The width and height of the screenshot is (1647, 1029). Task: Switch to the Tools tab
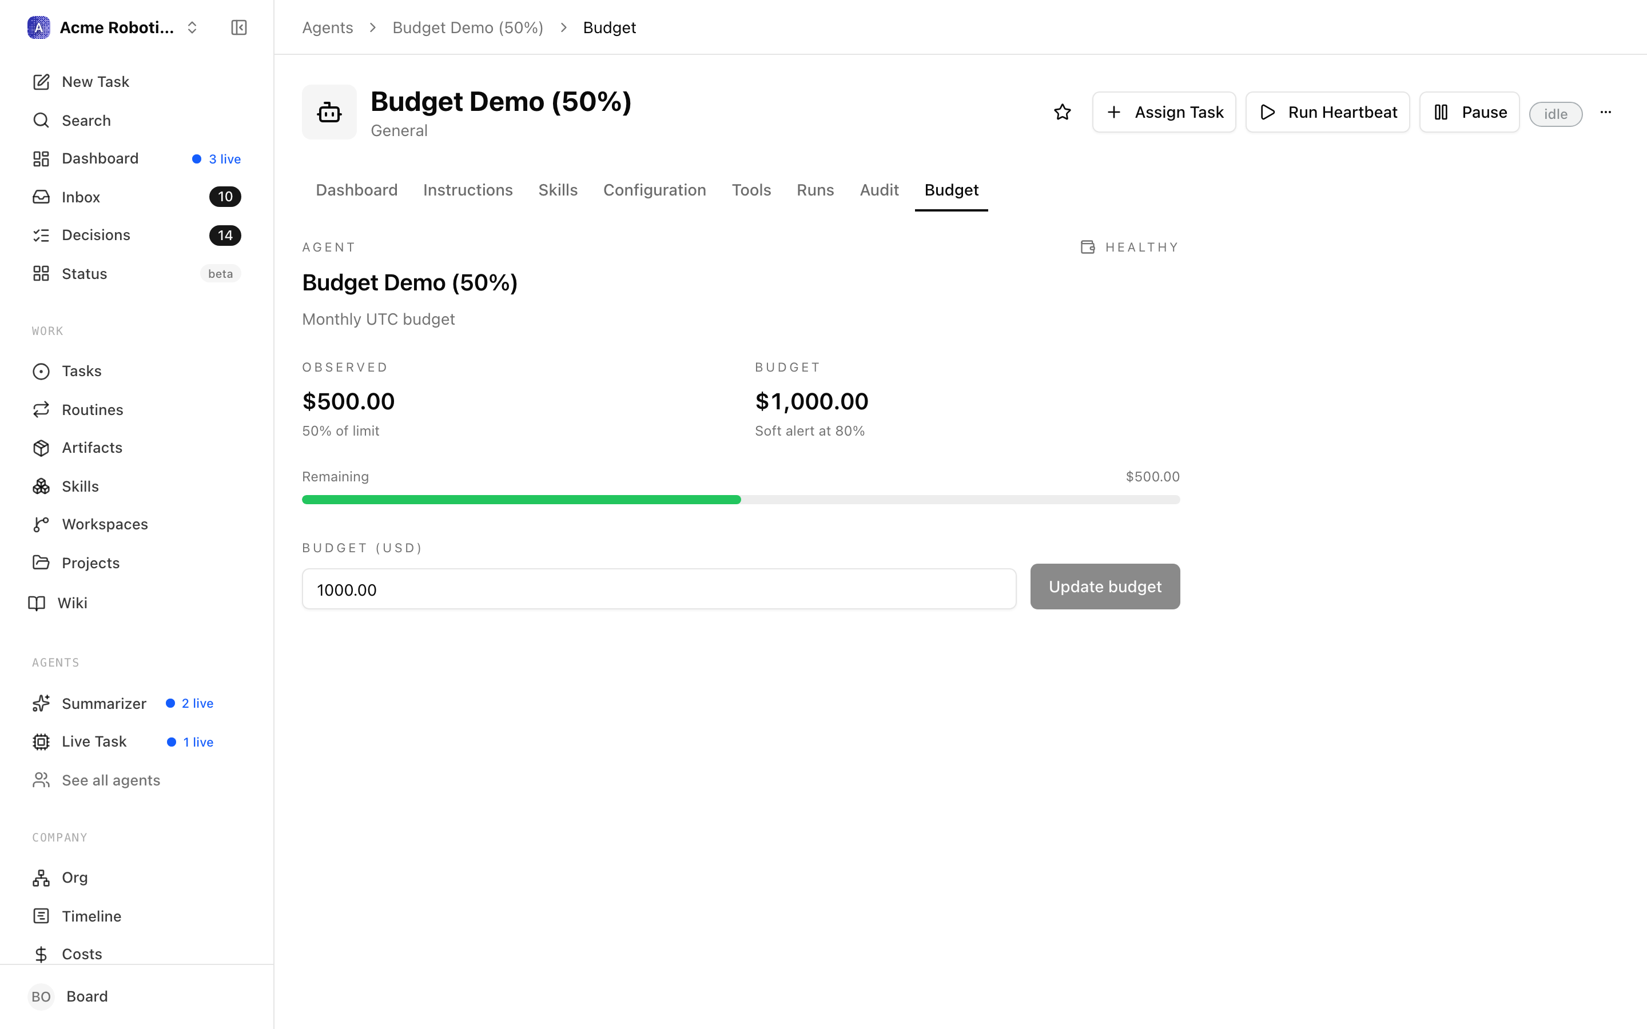coord(751,190)
